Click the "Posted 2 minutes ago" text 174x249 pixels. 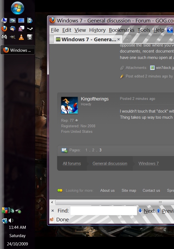click(137, 98)
